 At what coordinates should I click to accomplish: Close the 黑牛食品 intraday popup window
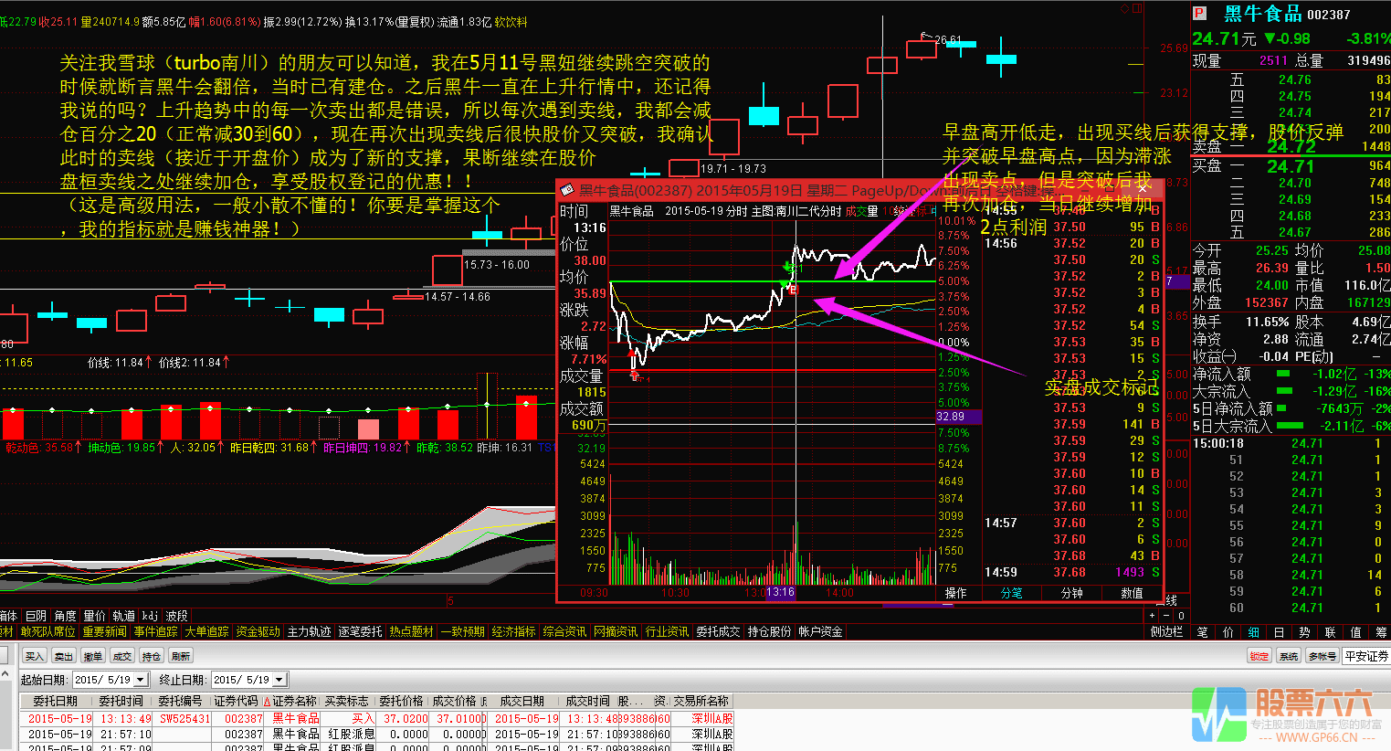tap(1143, 188)
